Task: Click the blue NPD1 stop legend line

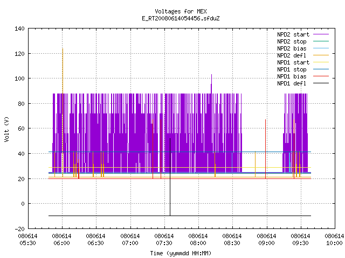Action: click(321, 69)
